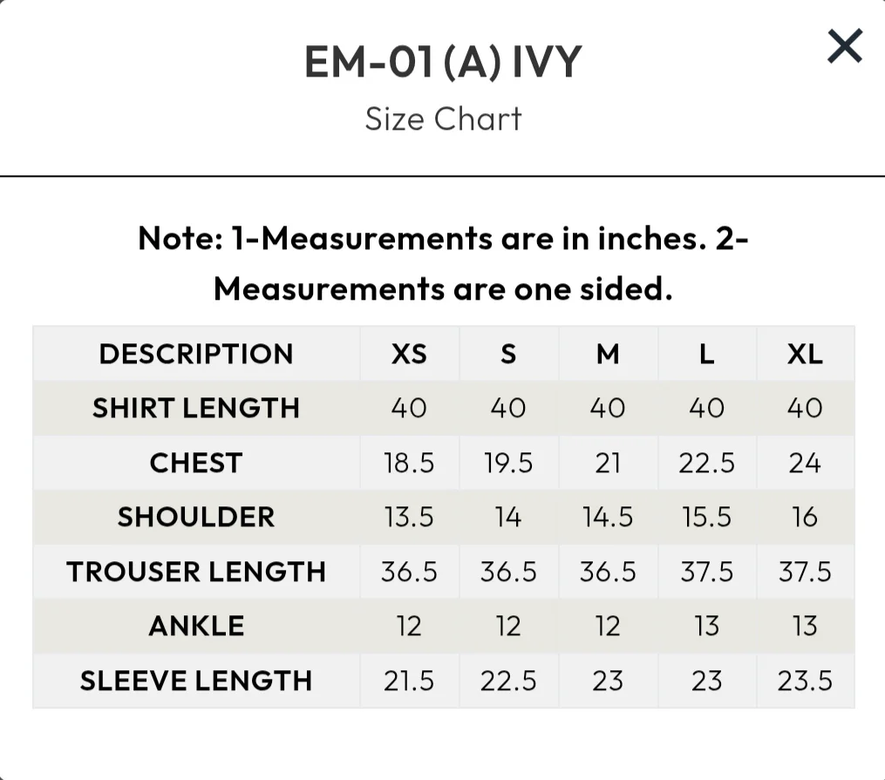Select the M size column header
This screenshot has width=885, height=780.
pyautogui.click(x=608, y=354)
